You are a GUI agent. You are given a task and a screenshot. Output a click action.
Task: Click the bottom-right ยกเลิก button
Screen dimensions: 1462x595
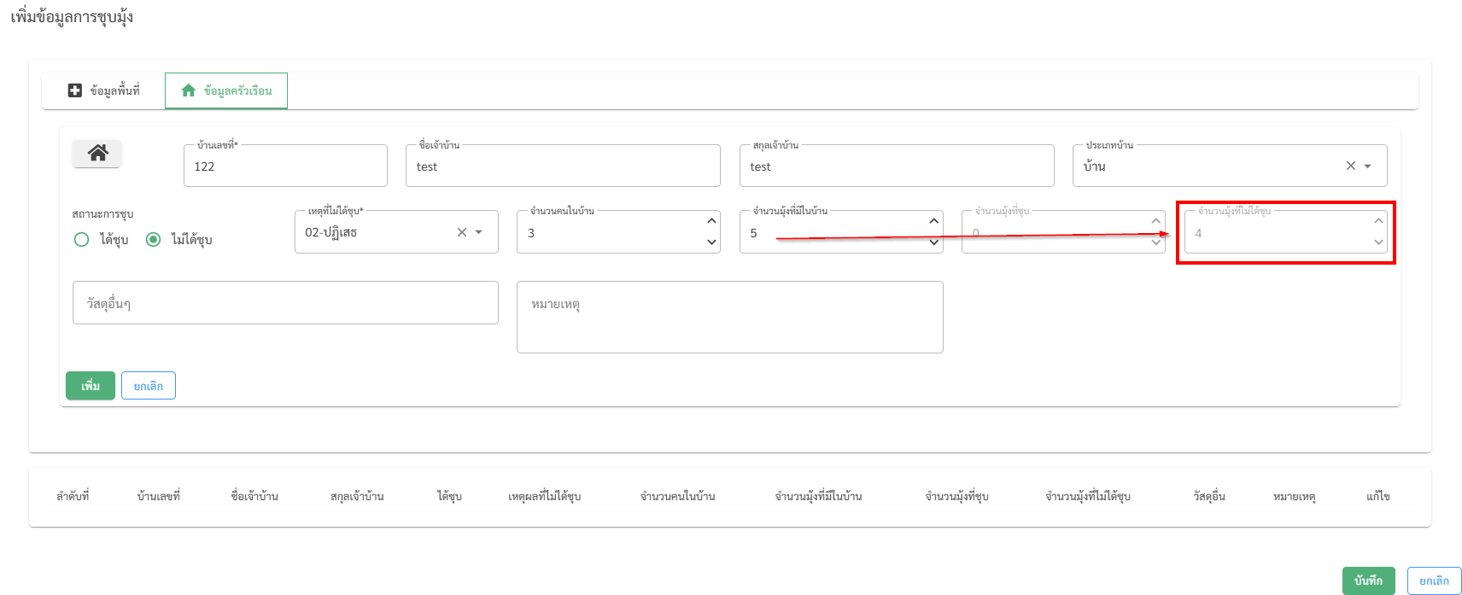[1434, 580]
